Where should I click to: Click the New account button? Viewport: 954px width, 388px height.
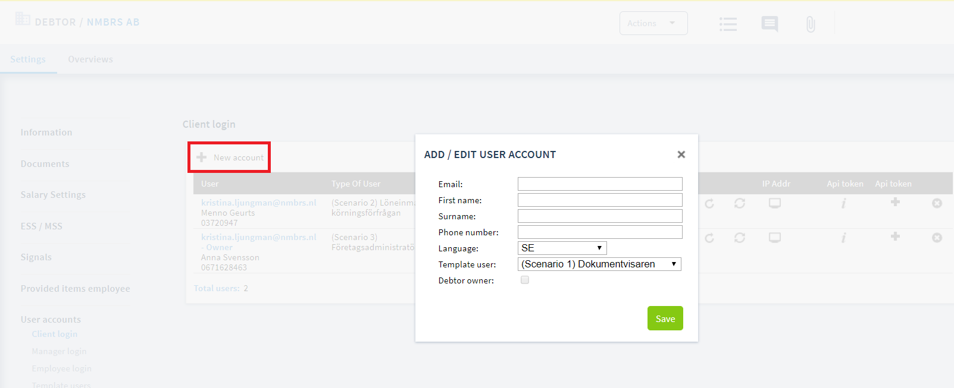(x=230, y=157)
